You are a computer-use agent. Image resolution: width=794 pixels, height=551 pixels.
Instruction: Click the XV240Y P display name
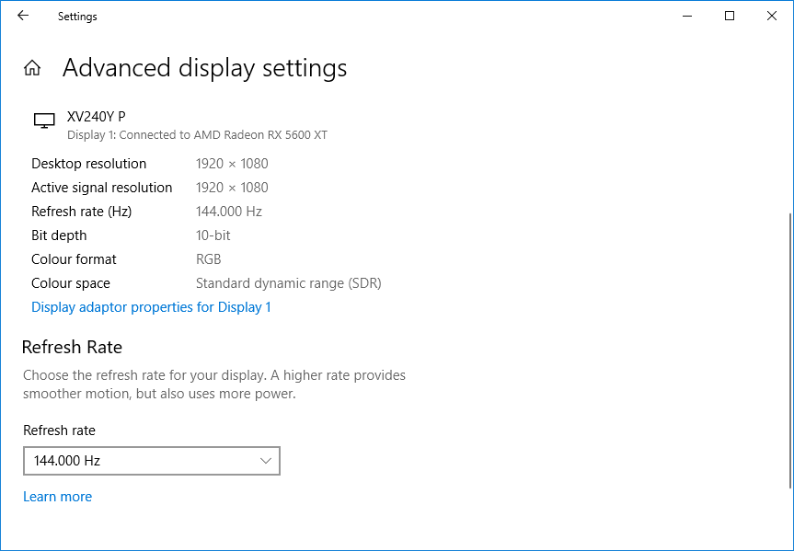97,117
